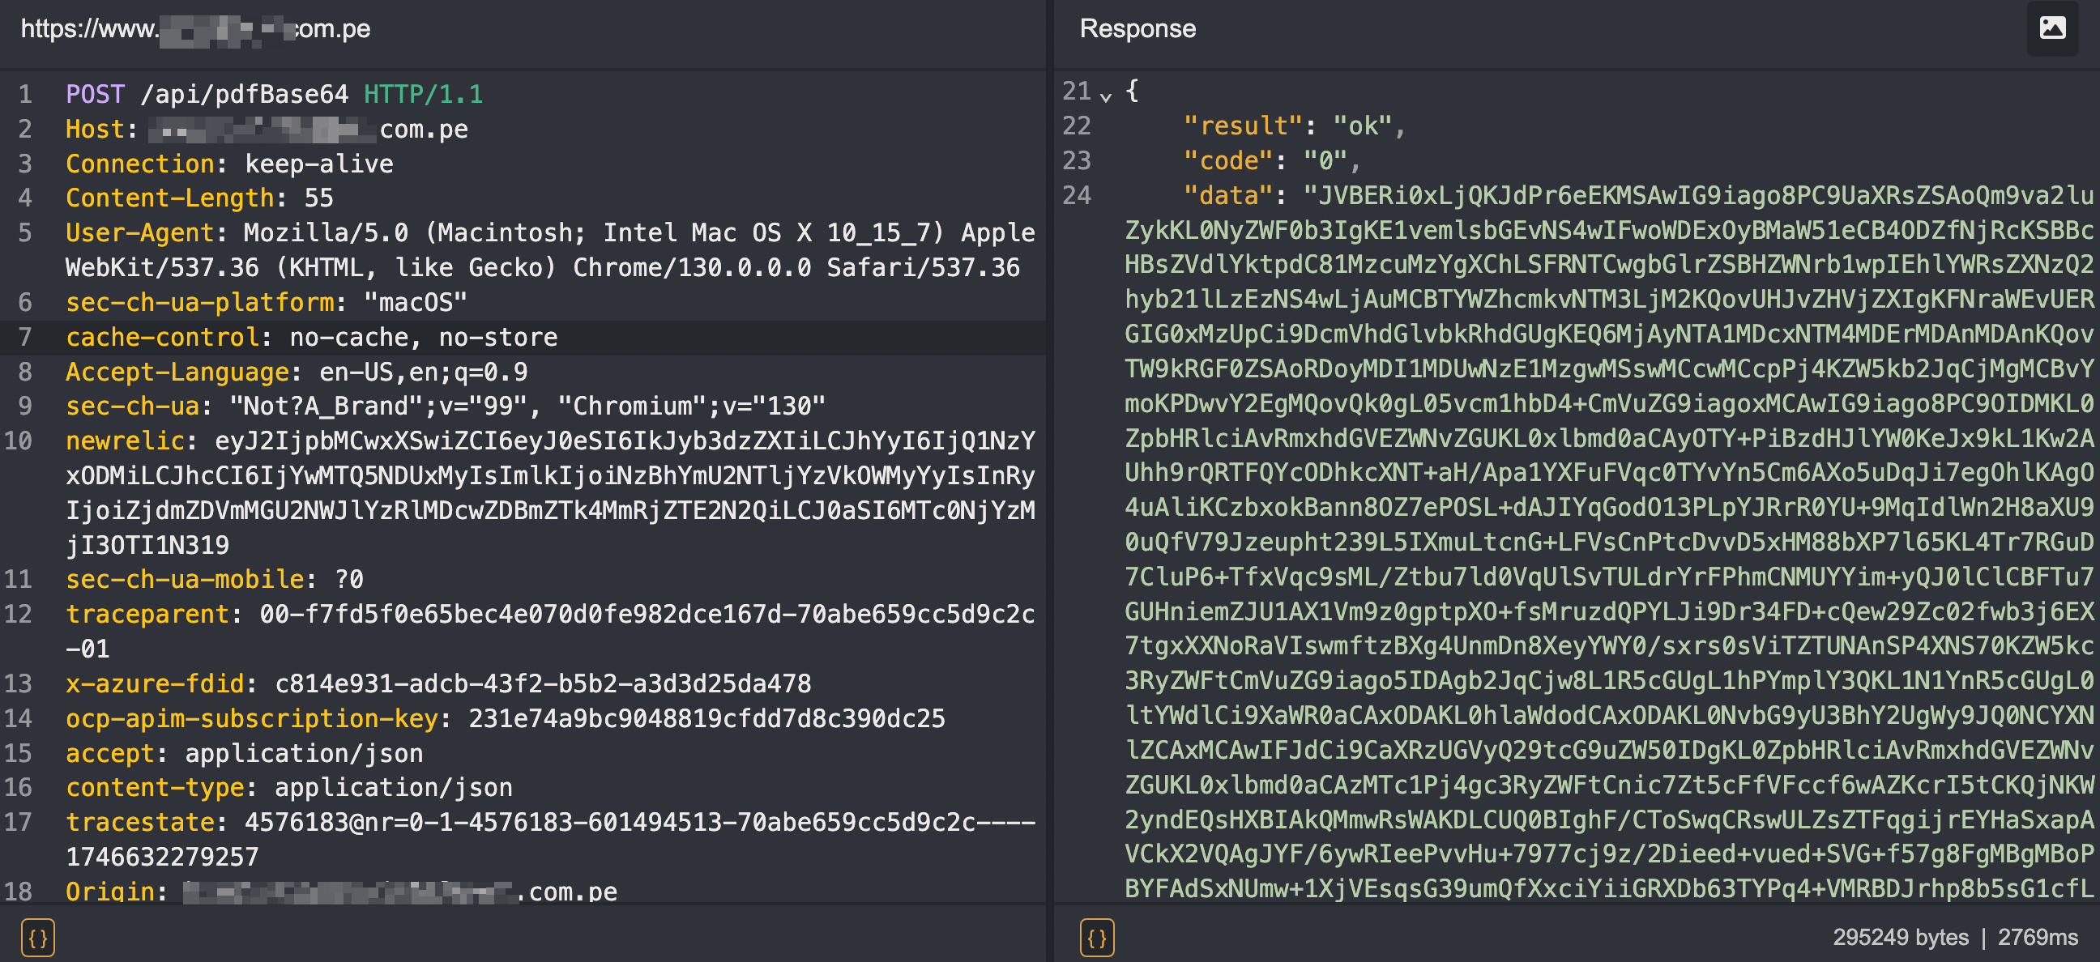The width and height of the screenshot is (2100, 962).
Task: Click the divider between request and response panes
Action: click(1050, 480)
